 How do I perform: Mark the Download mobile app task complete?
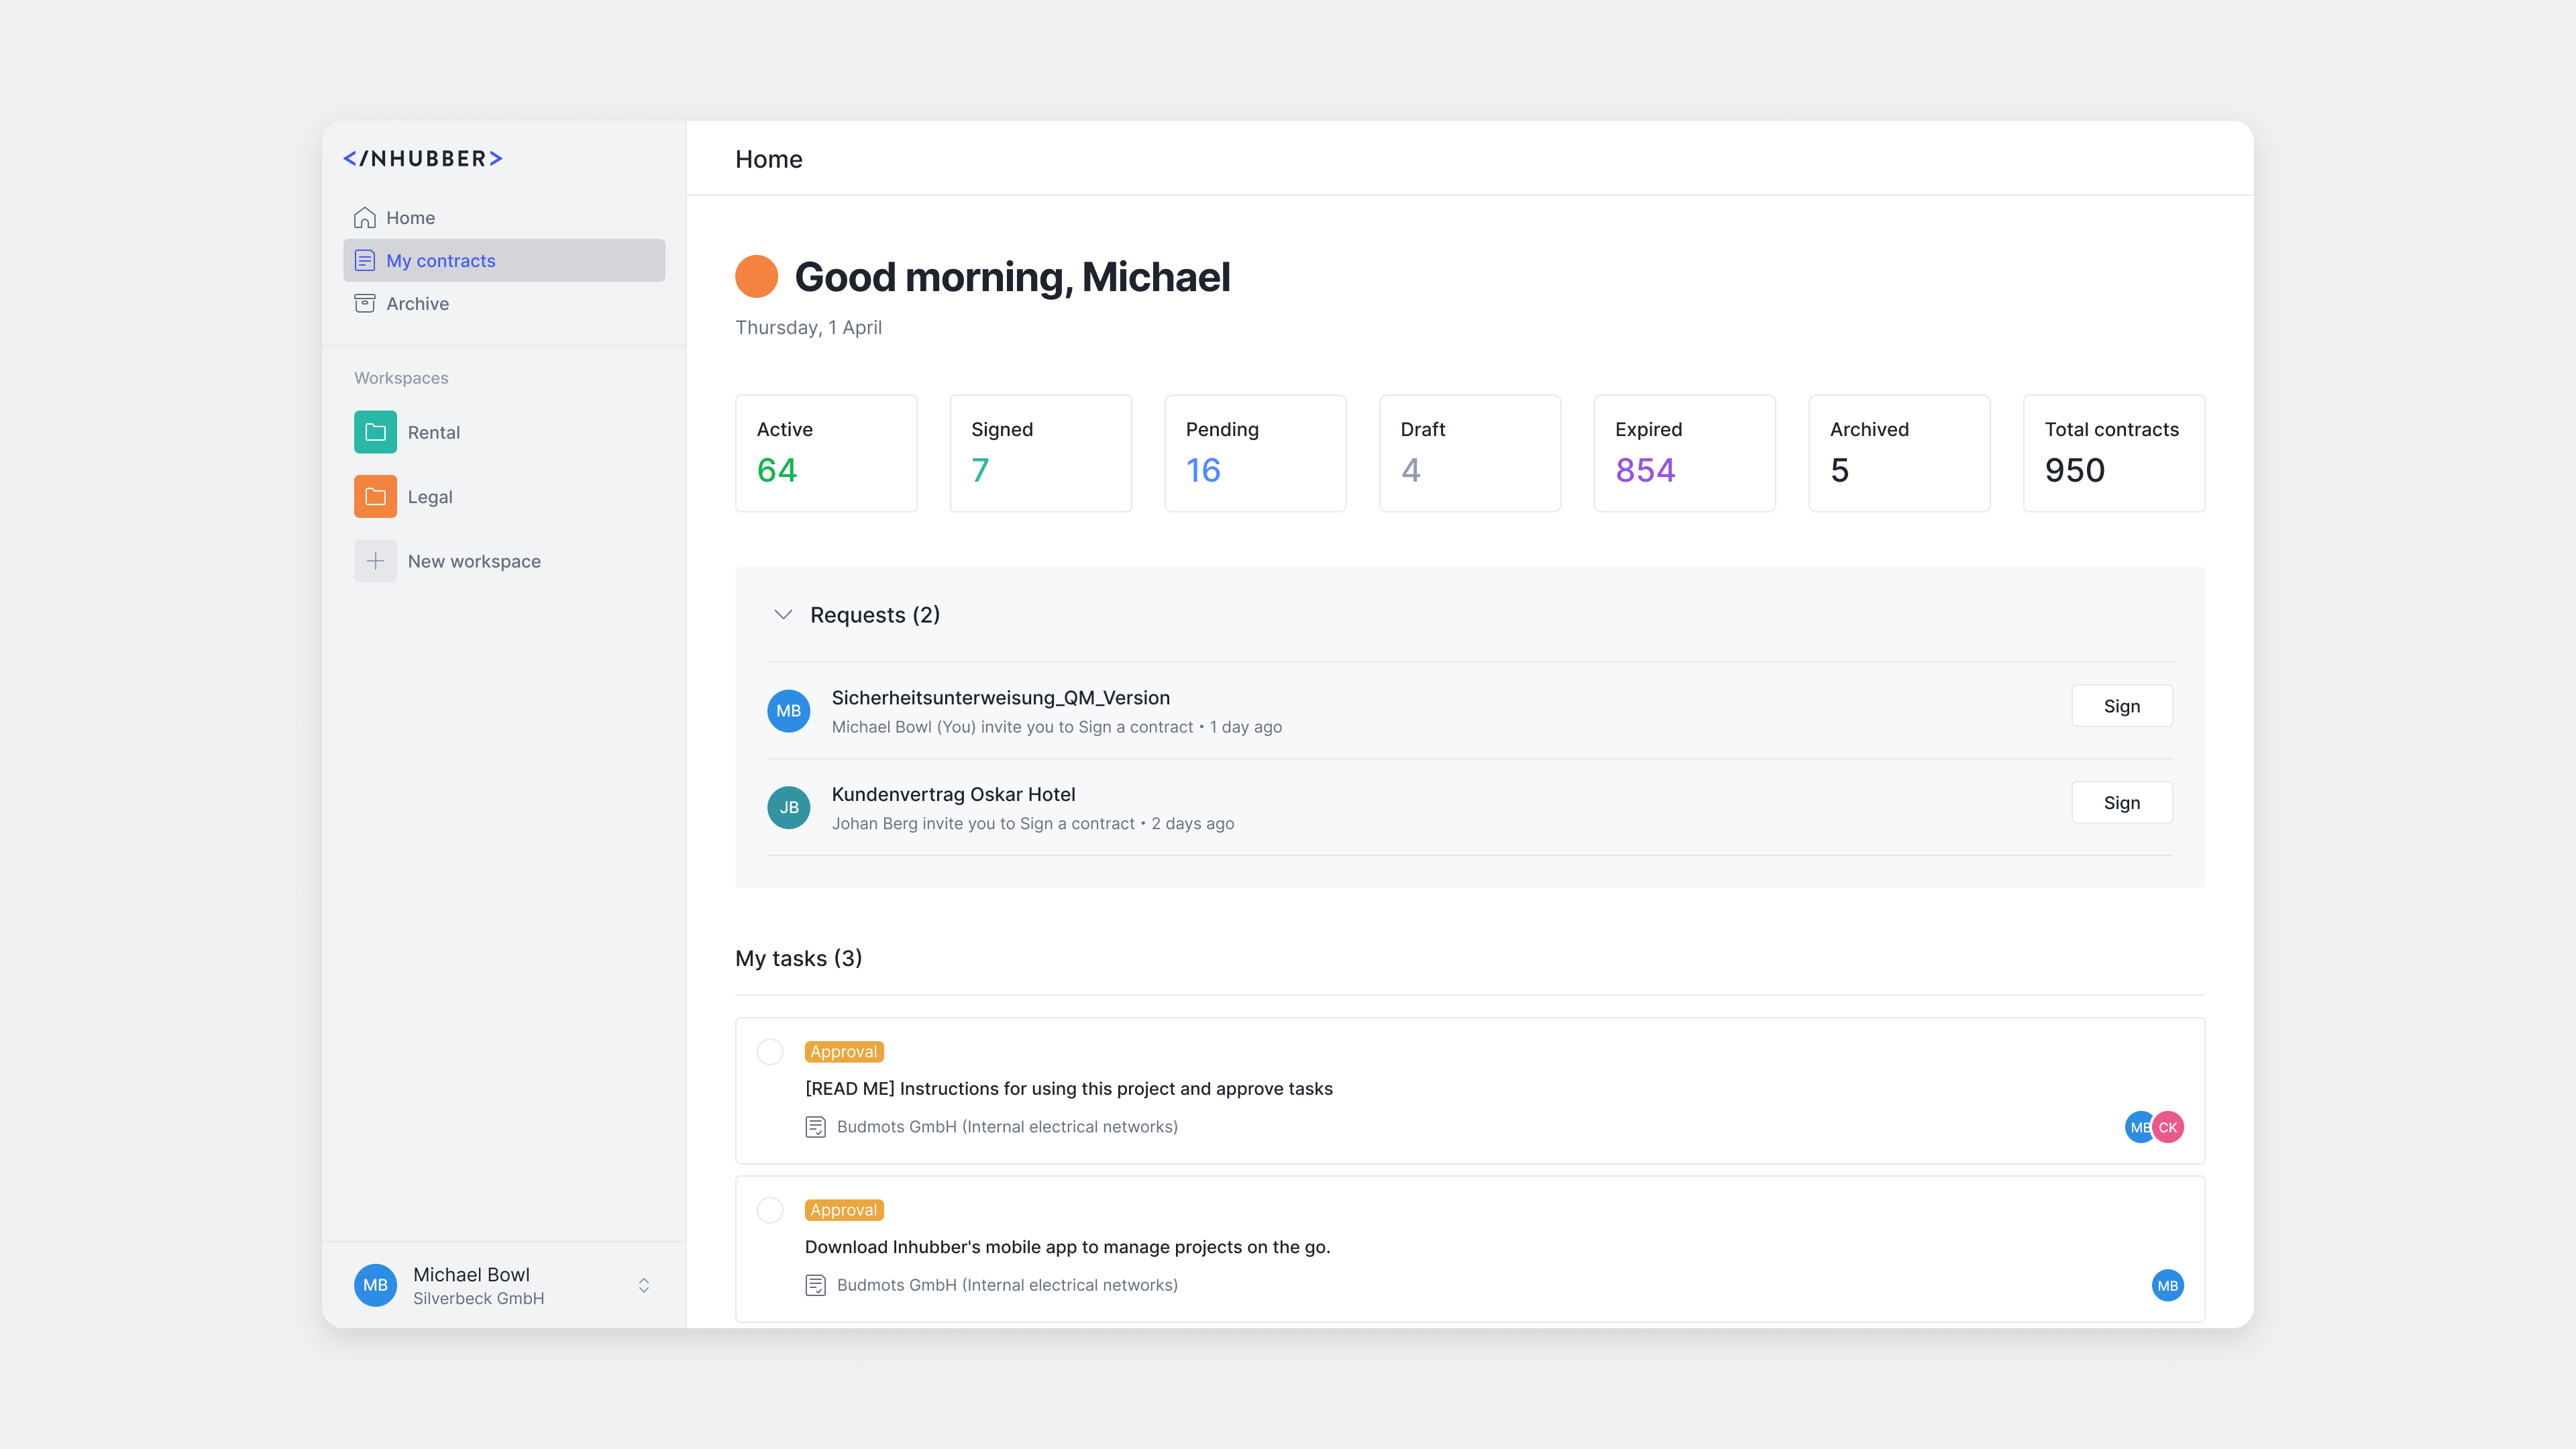coord(769,1210)
